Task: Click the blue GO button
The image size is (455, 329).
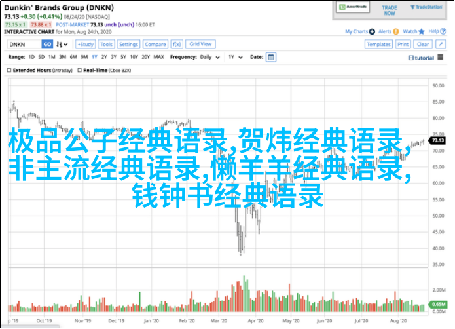Action: 47,45
